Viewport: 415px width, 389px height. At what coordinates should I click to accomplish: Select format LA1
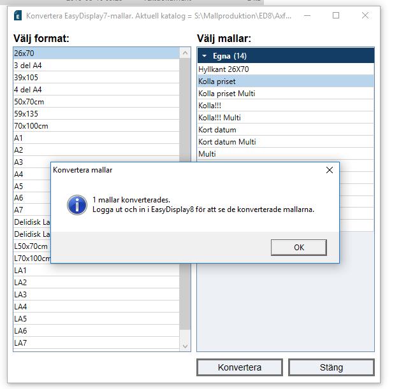pyautogui.click(x=96, y=271)
